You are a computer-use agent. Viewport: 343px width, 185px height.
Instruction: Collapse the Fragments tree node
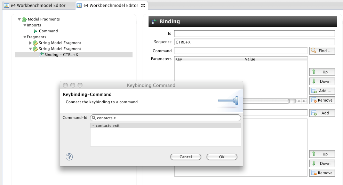[25, 37]
